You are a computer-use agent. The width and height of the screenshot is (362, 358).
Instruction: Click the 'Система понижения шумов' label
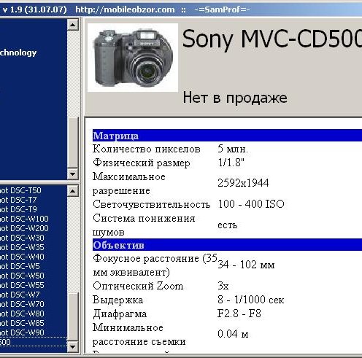pos(144,225)
